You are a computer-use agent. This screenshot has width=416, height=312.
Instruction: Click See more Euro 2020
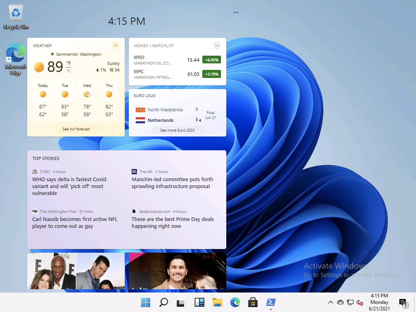pyautogui.click(x=177, y=130)
